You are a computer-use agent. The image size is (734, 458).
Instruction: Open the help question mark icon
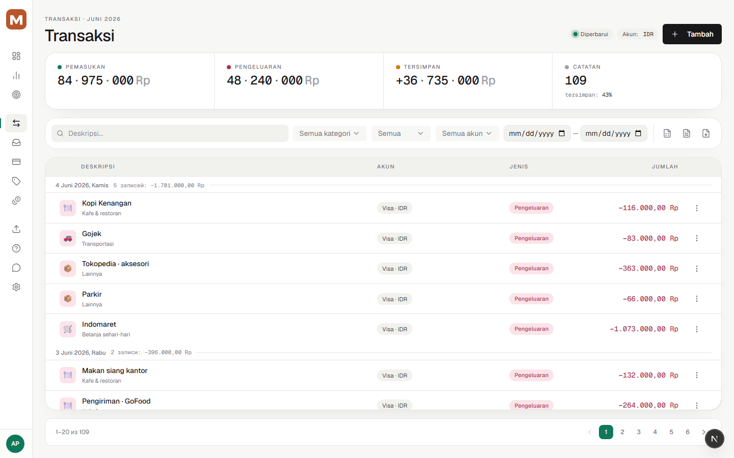[16, 248]
